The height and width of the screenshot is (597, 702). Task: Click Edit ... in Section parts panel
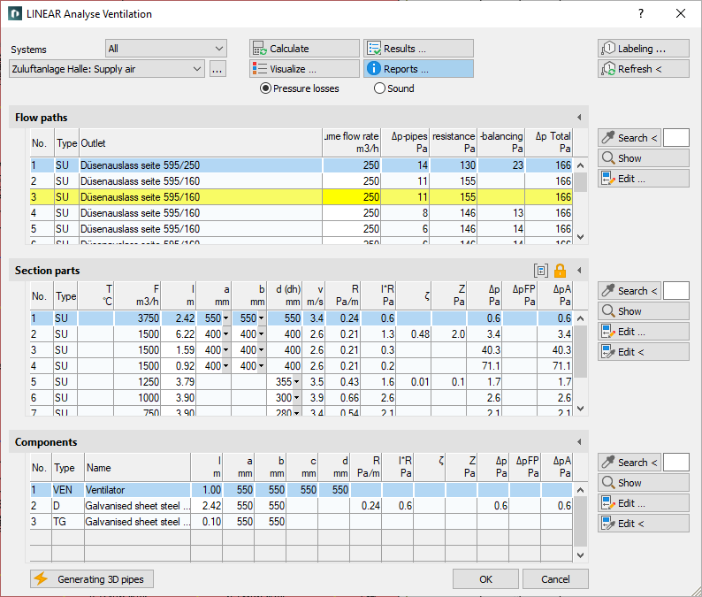[644, 332]
